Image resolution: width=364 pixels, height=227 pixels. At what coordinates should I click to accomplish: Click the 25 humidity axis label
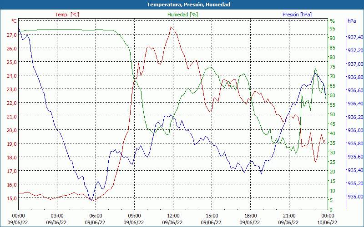pyautogui.click(x=333, y=162)
